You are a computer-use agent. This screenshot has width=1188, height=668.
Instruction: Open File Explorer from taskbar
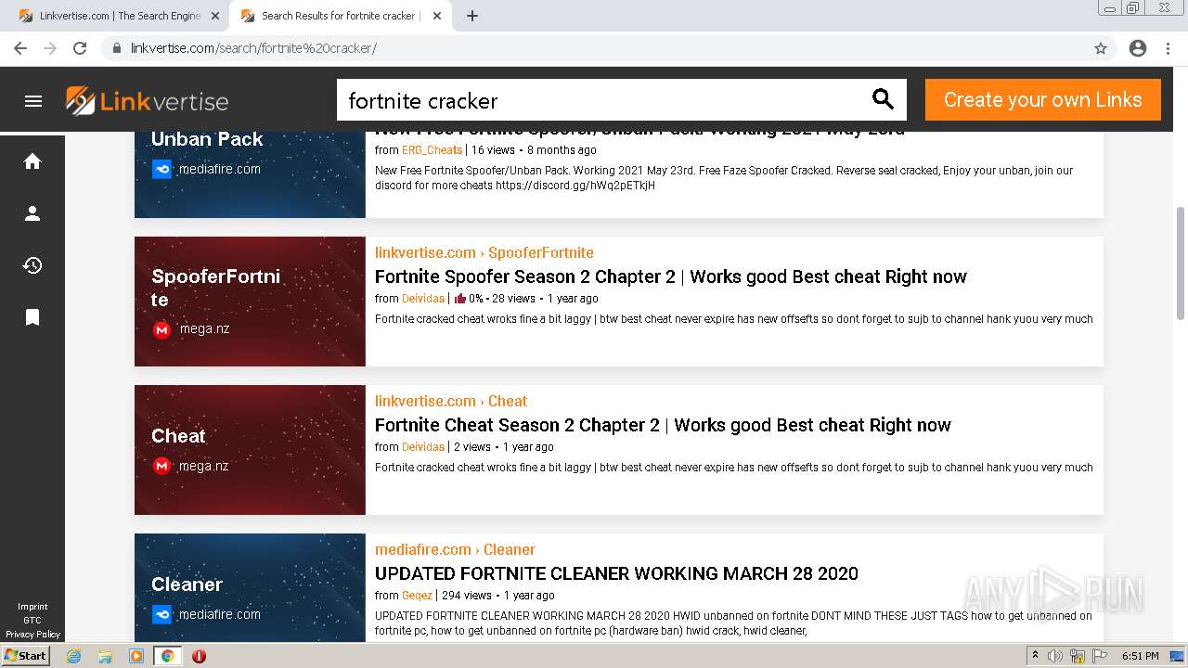[x=105, y=656]
